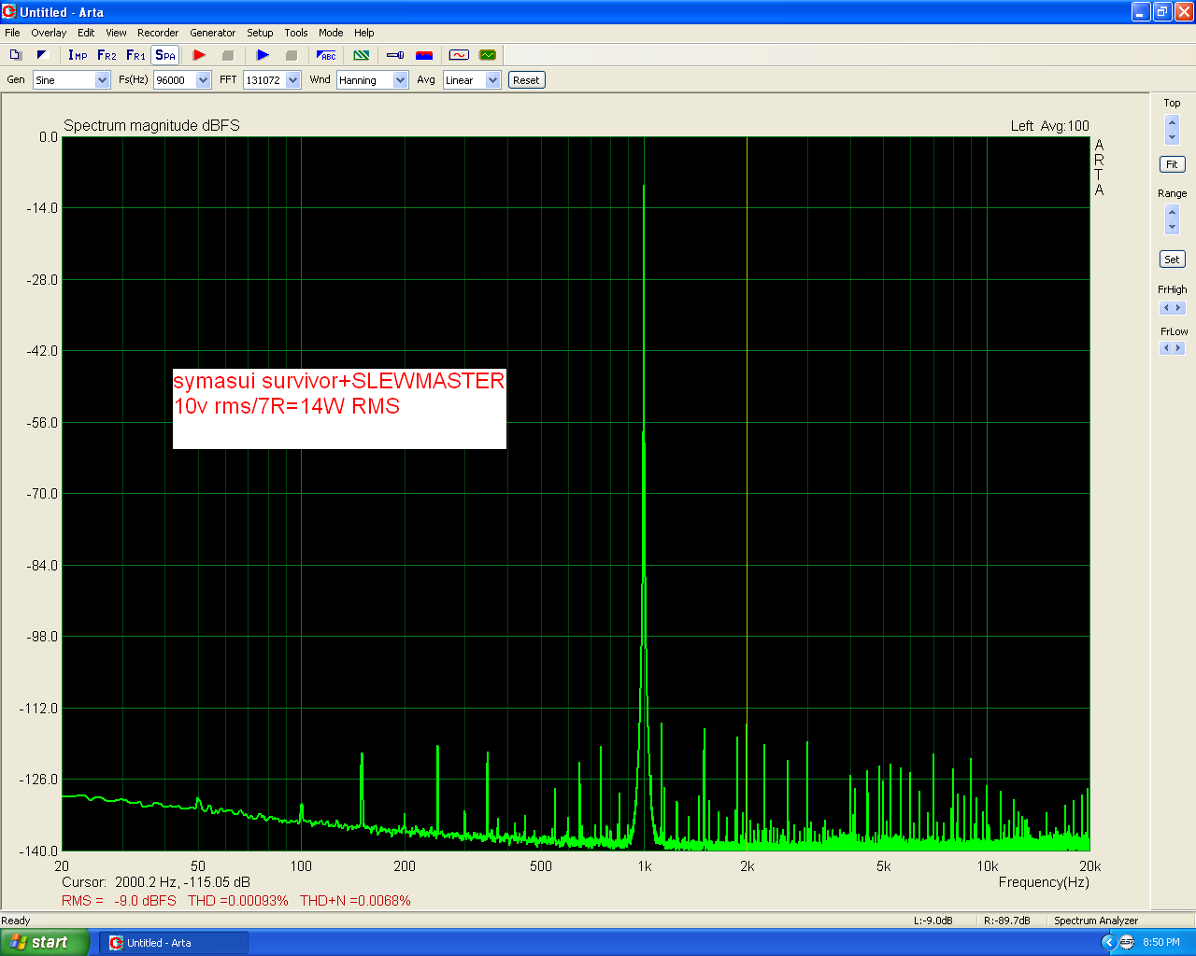Click the Top down arrow

click(x=1172, y=137)
